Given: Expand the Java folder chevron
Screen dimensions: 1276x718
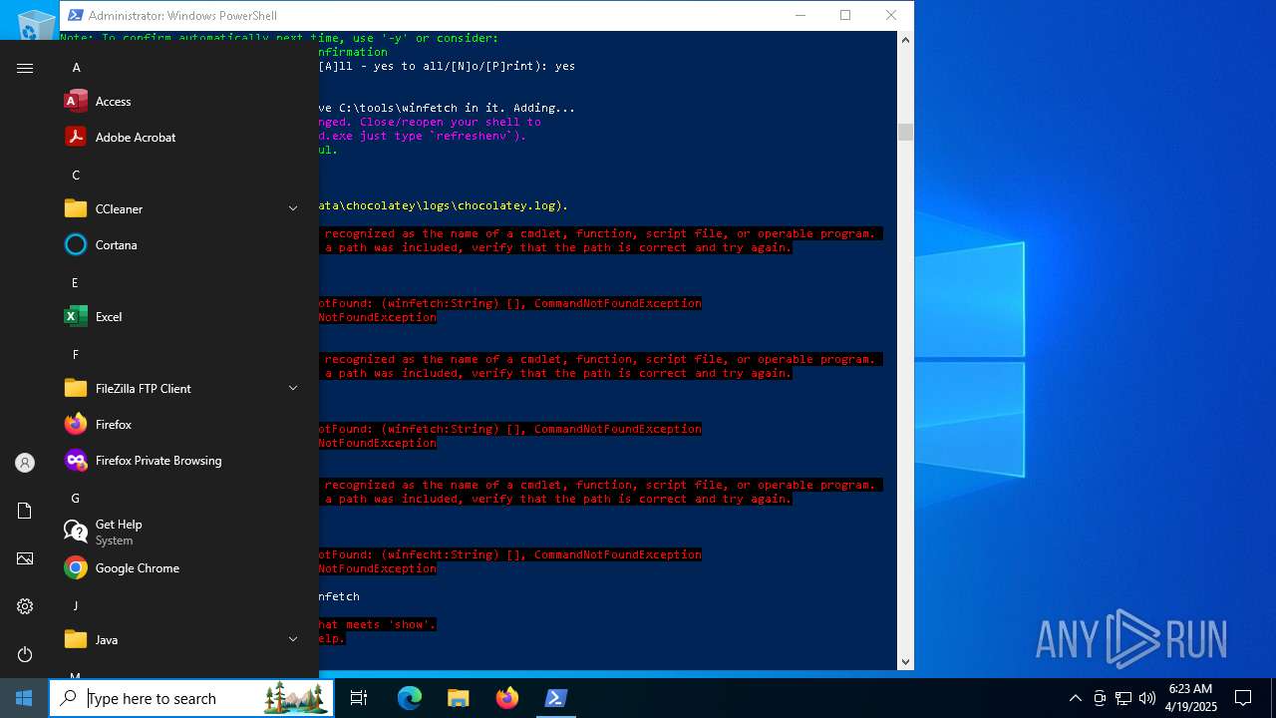Looking at the screenshot, I should 293,640.
